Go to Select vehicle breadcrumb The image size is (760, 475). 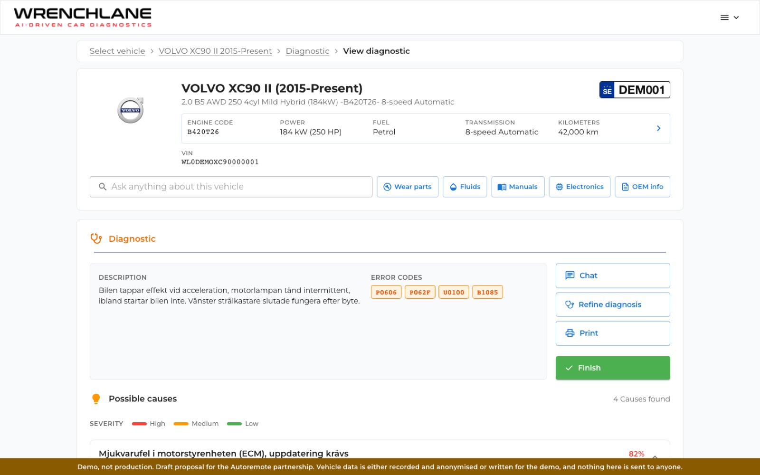(117, 51)
